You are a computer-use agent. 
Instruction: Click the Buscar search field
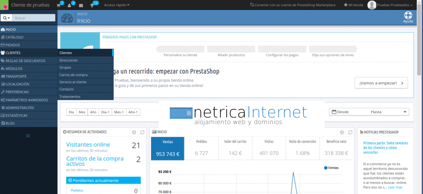tap(34, 18)
